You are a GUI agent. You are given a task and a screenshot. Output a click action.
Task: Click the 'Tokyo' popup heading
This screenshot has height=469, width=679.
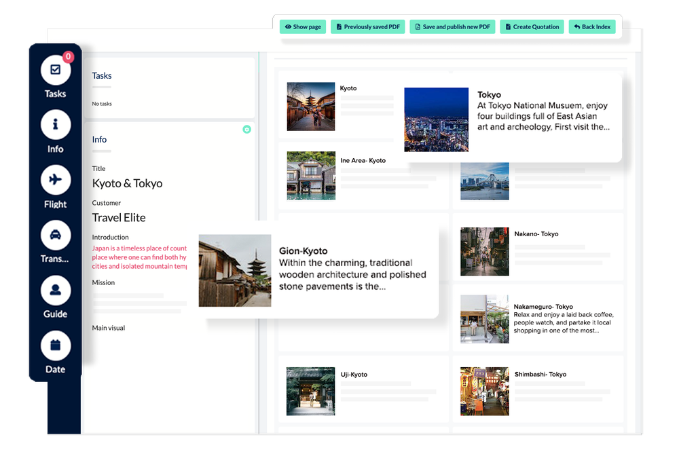[x=489, y=95]
